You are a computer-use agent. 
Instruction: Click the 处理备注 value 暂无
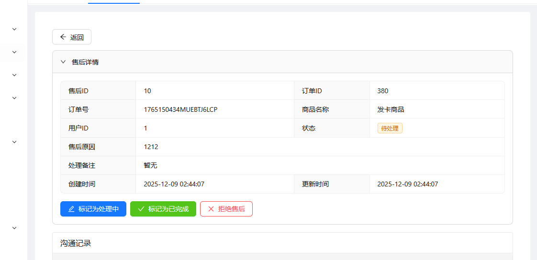(150, 165)
